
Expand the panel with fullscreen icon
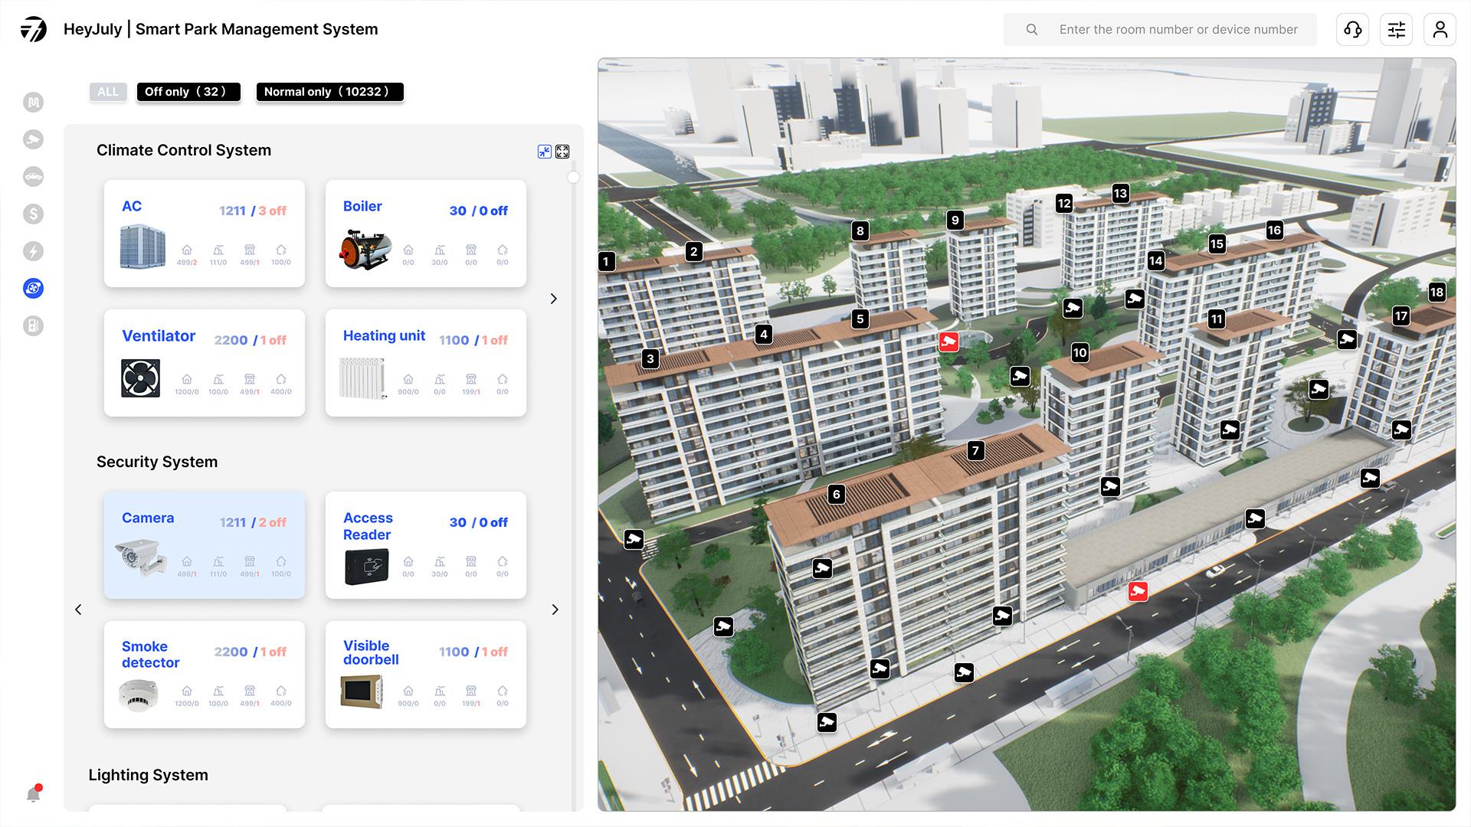coord(562,152)
